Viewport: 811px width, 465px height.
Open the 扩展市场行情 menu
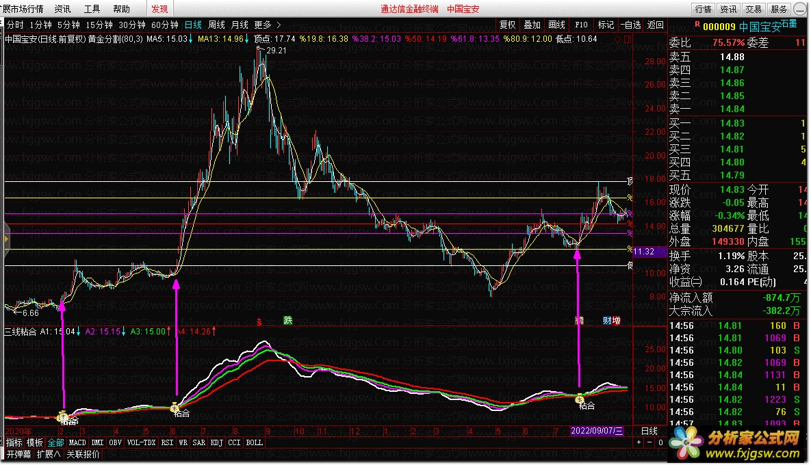pos(23,10)
